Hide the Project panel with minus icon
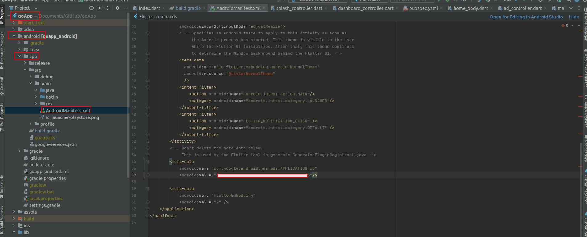 click(125, 8)
